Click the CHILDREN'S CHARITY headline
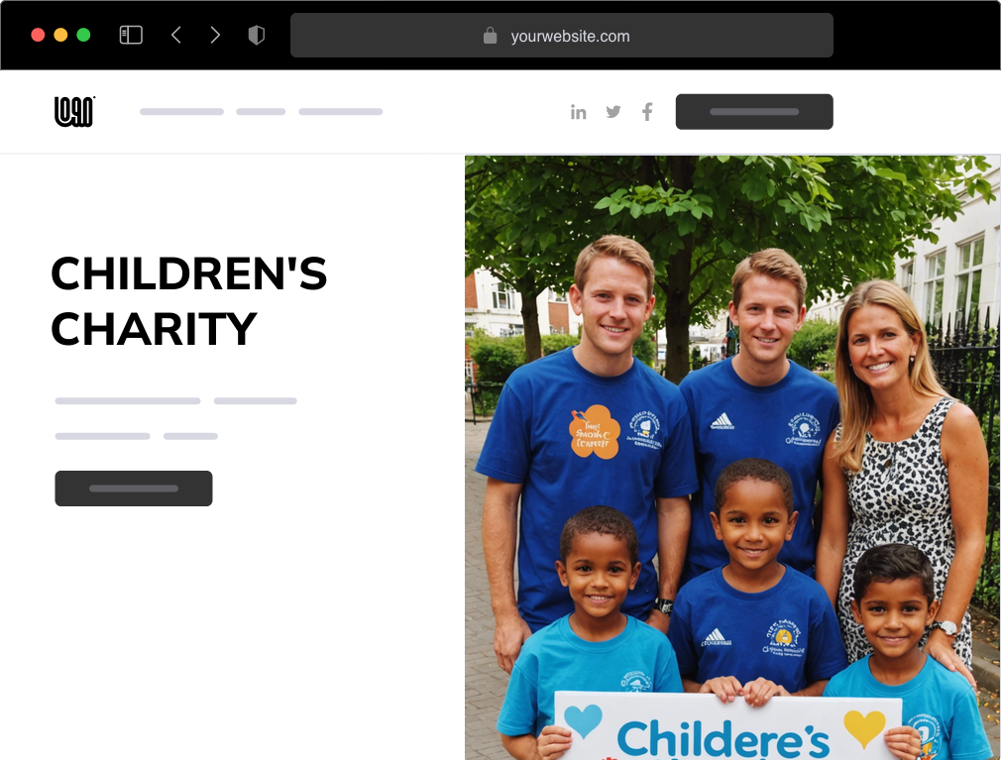Image resolution: width=1001 pixels, height=760 pixels. 189,301
